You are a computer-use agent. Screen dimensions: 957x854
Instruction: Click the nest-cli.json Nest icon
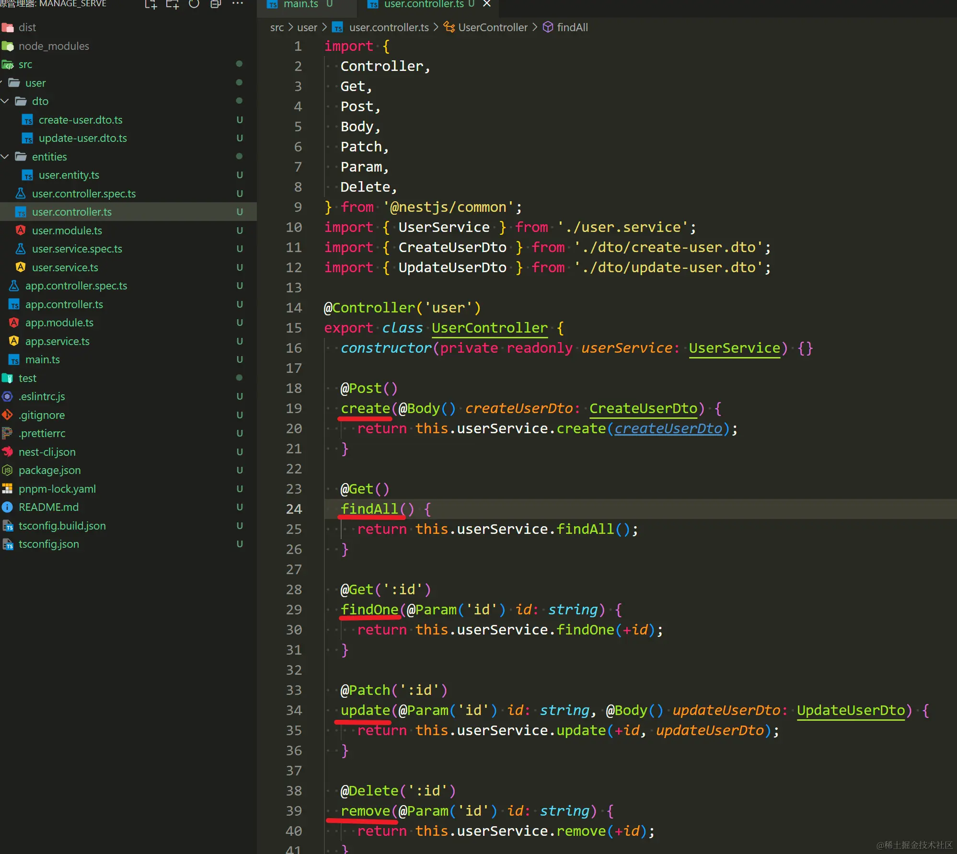[8, 452]
